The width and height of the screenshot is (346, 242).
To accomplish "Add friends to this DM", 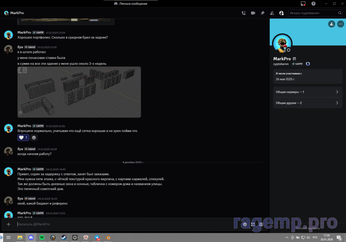I will 272,13.
